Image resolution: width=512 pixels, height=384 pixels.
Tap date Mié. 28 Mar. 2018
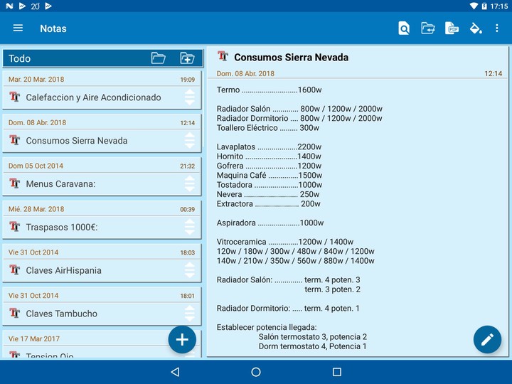(36, 209)
